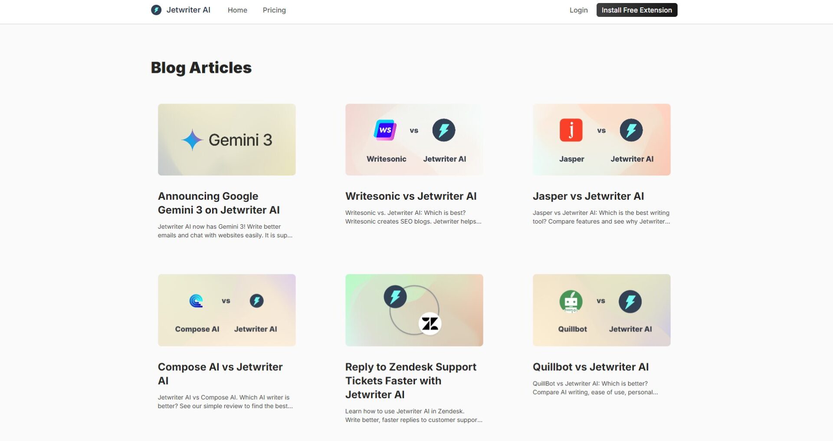The width and height of the screenshot is (833, 441).
Task: Click the Gemini star icon in thumbnail
Action: tap(192, 140)
